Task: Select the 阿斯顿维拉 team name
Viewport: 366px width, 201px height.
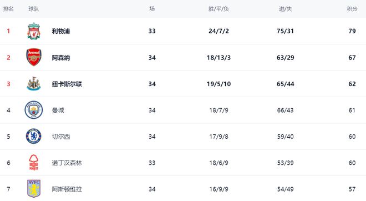Action: 67,189
